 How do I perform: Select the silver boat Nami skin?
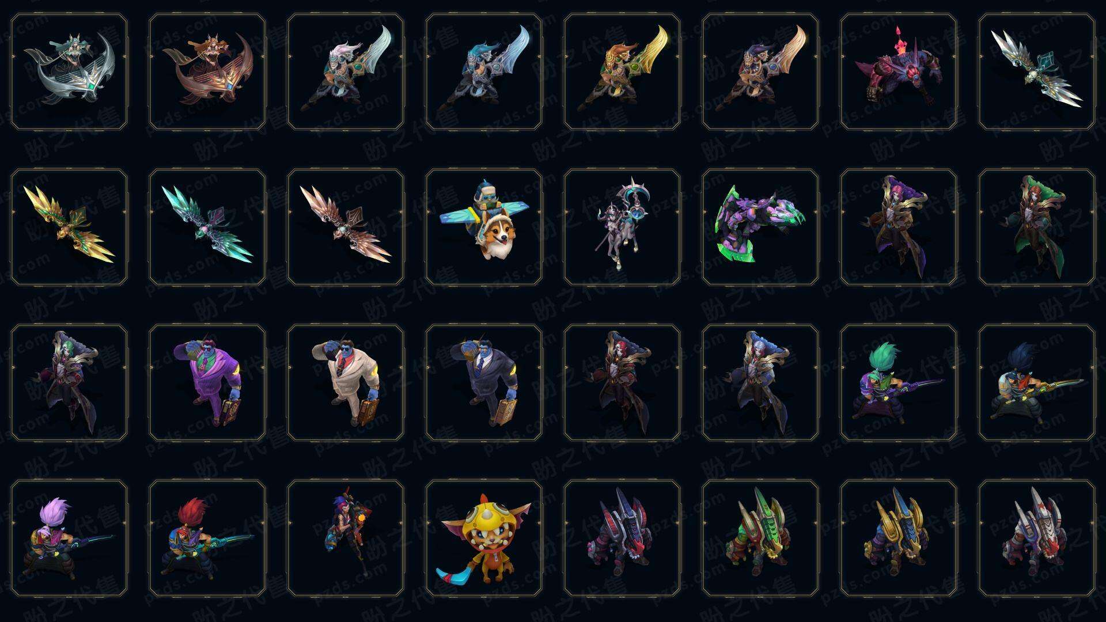point(69,72)
